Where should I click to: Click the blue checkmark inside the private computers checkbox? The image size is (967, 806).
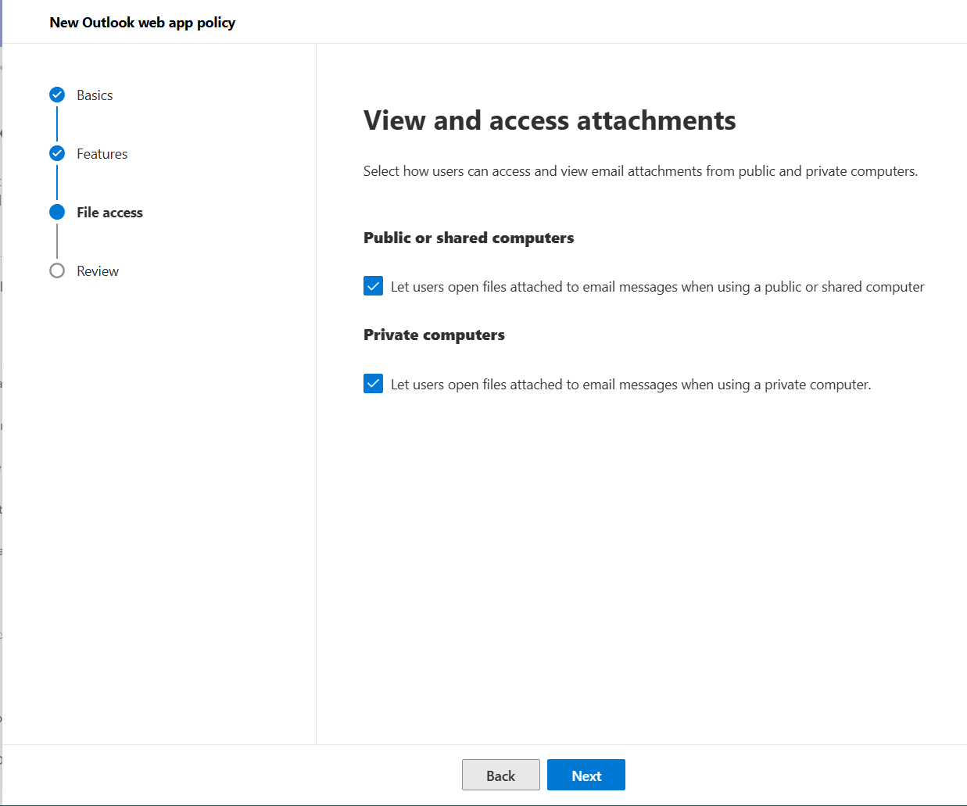click(x=373, y=384)
